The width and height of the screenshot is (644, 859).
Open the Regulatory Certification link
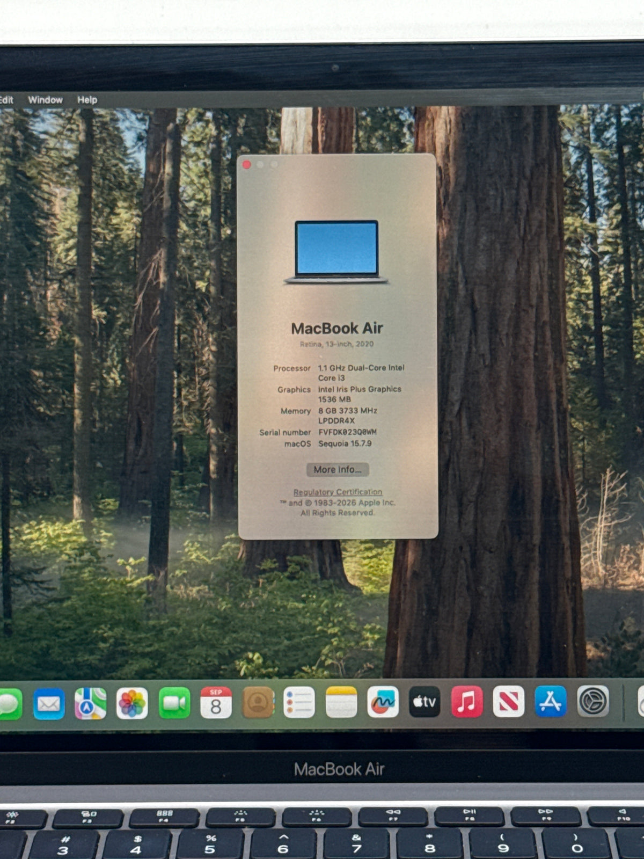tap(338, 492)
